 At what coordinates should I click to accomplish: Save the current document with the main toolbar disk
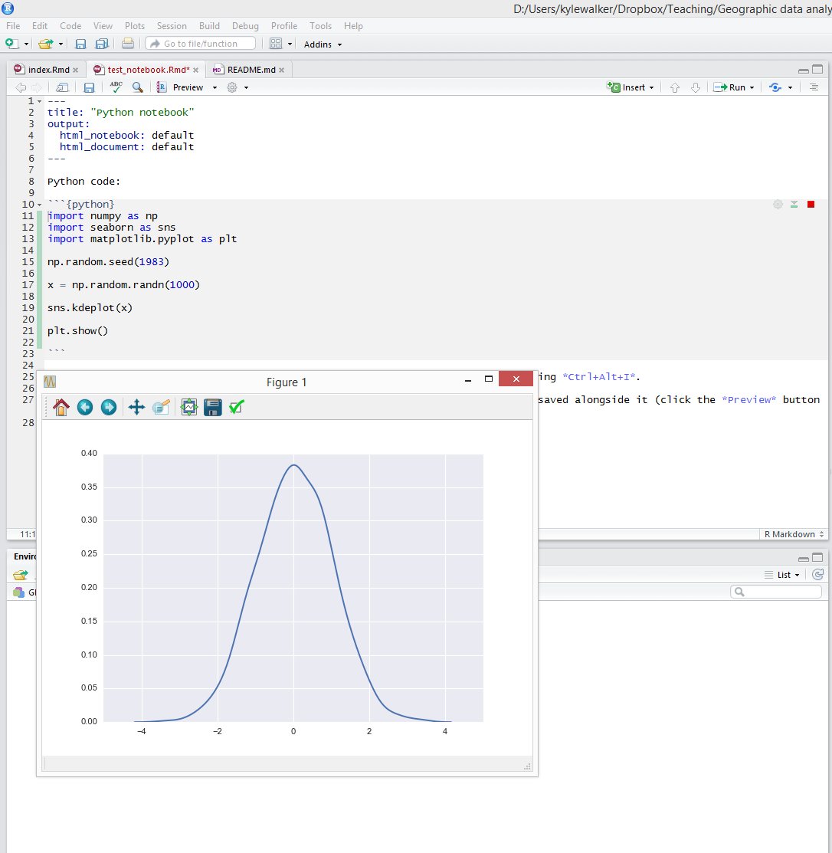point(80,44)
